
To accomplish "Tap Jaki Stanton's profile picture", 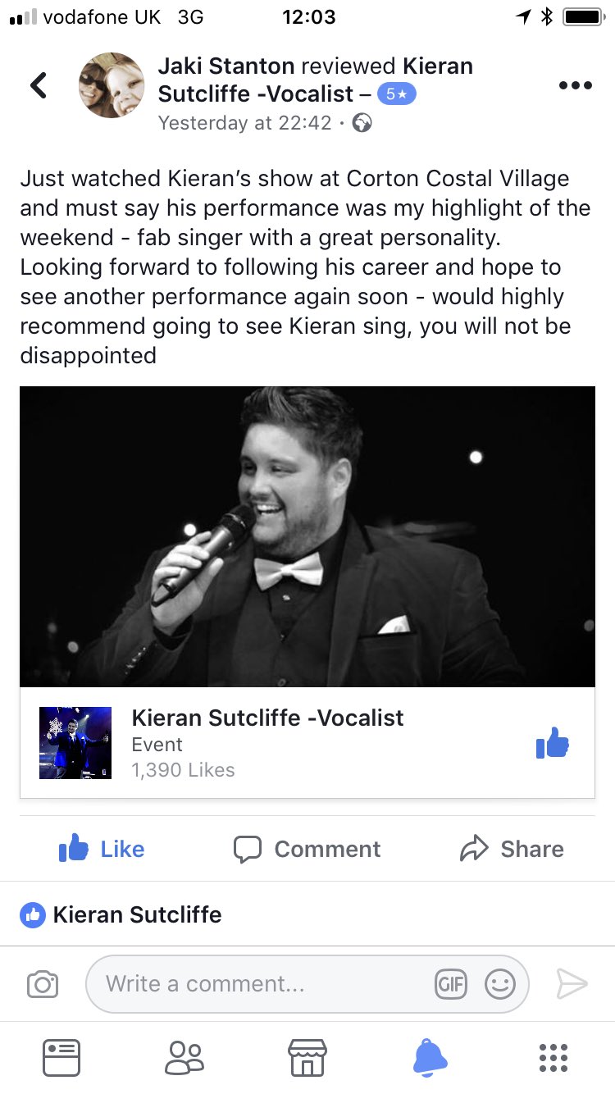I will click(x=112, y=85).
